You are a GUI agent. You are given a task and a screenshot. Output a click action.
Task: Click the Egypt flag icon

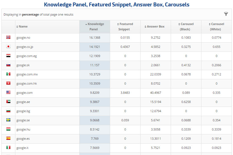pos(8,56)
